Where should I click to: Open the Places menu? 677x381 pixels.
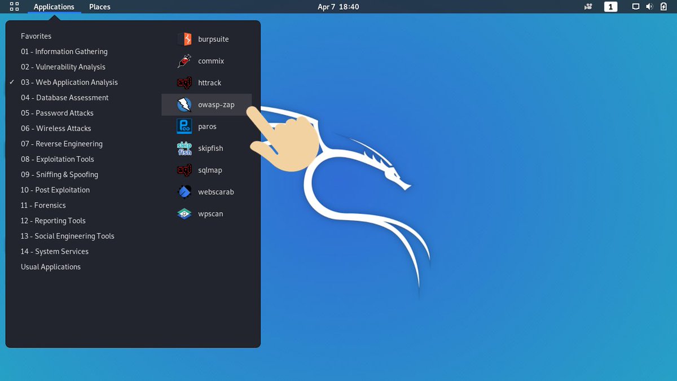[x=99, y=7]
